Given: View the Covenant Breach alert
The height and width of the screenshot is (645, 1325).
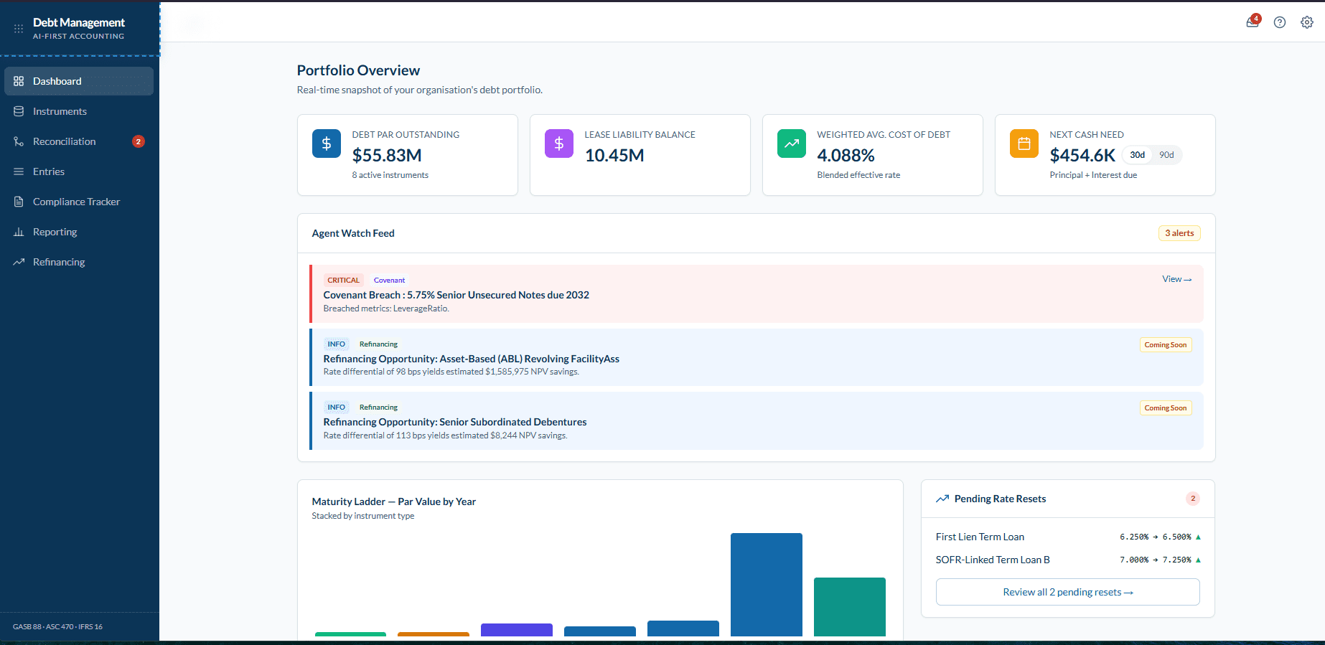Looking at the screenshot, I should coord(1177,279).
